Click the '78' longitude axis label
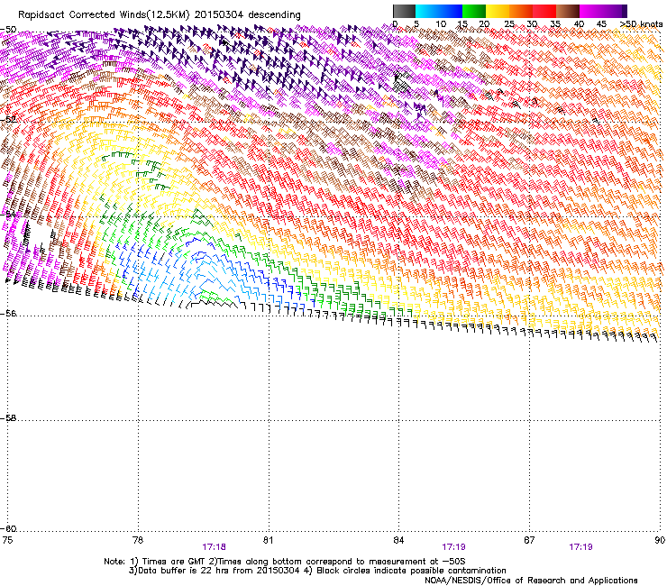Image resolution: width=667 pixels, height=586 pixels. (x=137, y=540)
